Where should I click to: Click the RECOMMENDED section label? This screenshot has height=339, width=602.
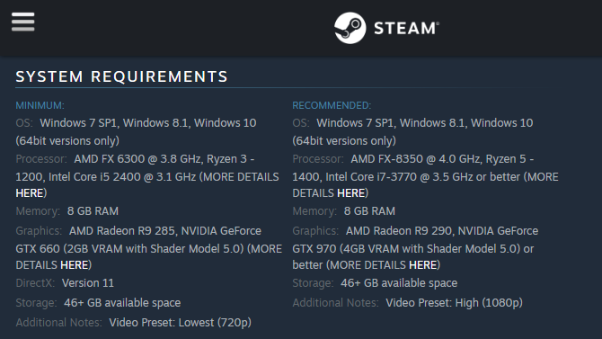tap(332, 105)
